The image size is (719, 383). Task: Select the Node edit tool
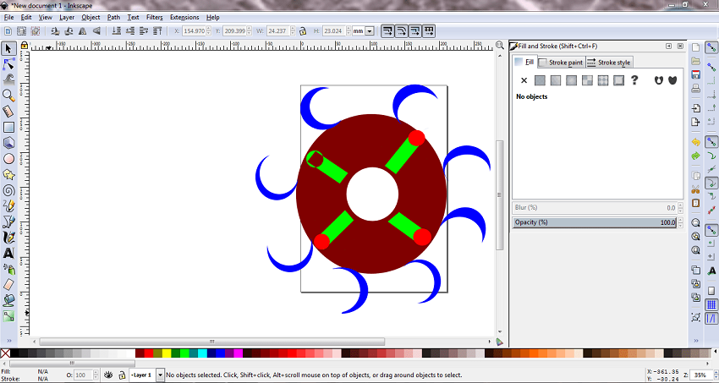coord(8,64)
